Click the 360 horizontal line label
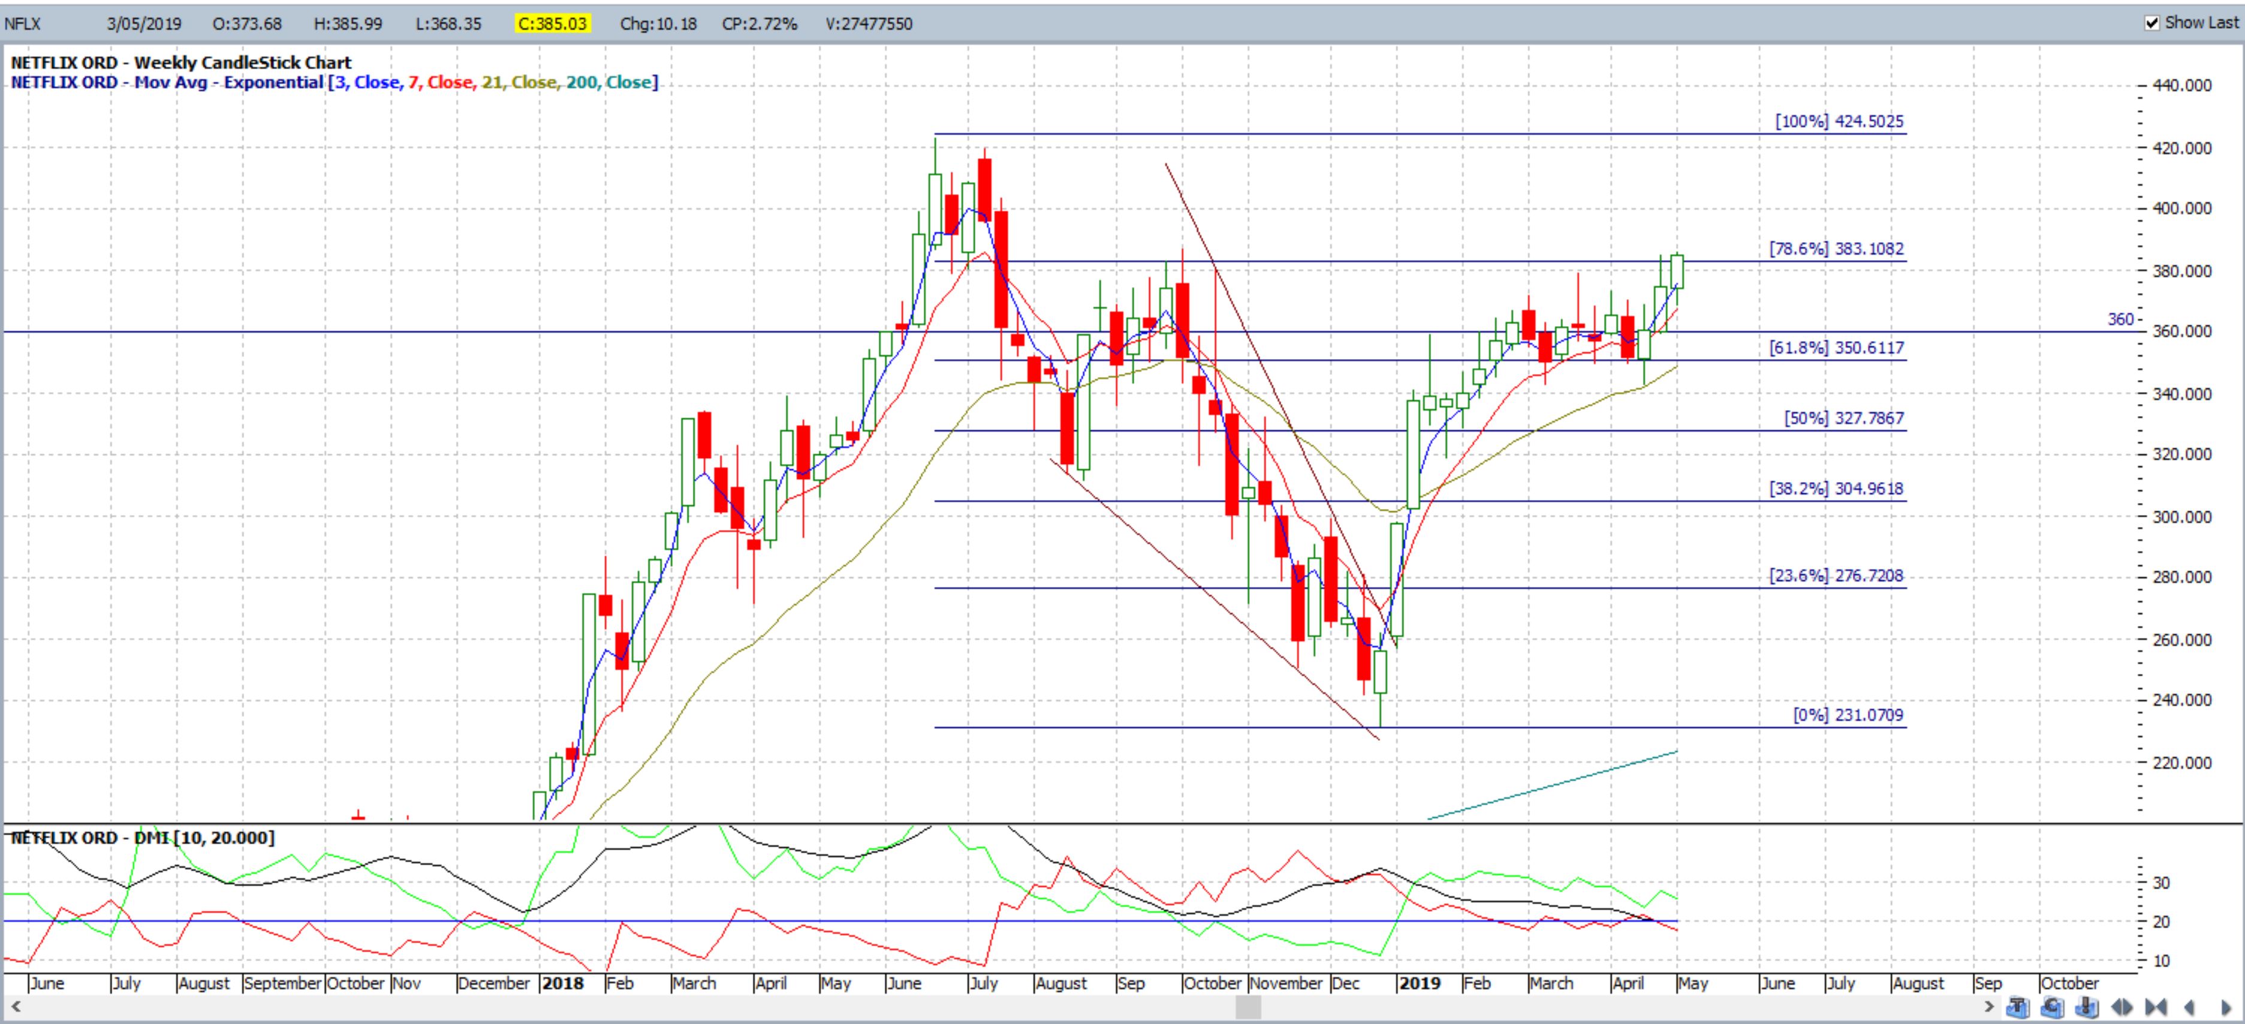The height and width of the screenshot is (1024, 2245). click(2122, 320)
